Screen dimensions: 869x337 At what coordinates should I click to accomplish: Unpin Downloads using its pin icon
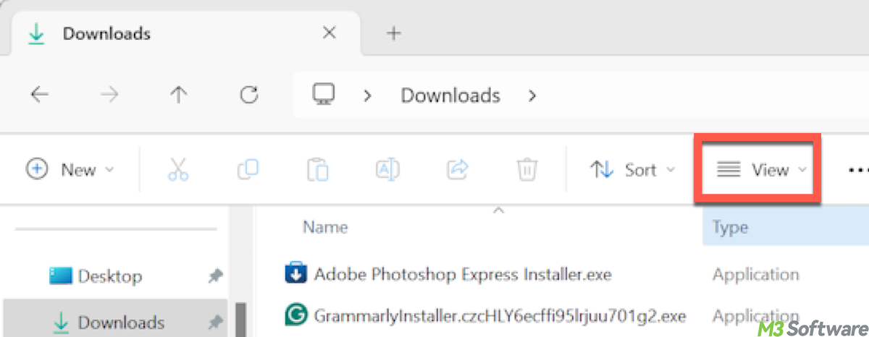click(x=215, y=322)
